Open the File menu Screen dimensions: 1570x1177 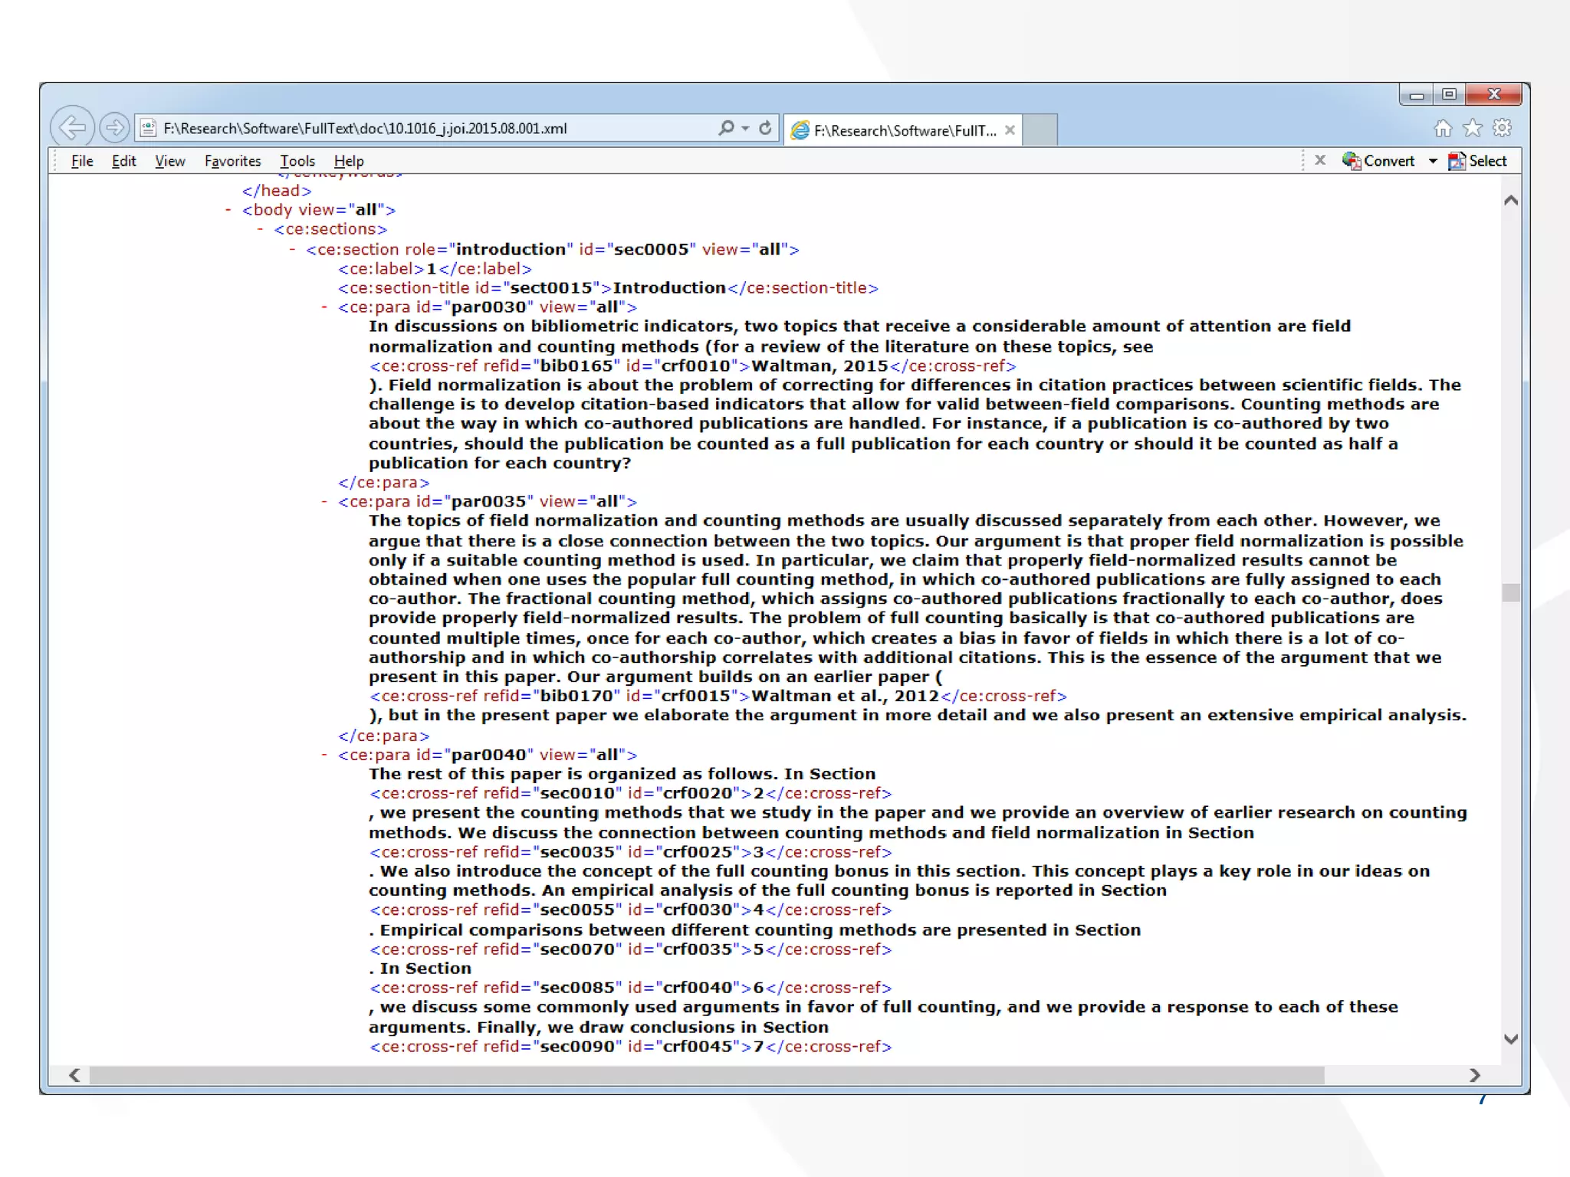pyautogui.click(x=82, y=161)
